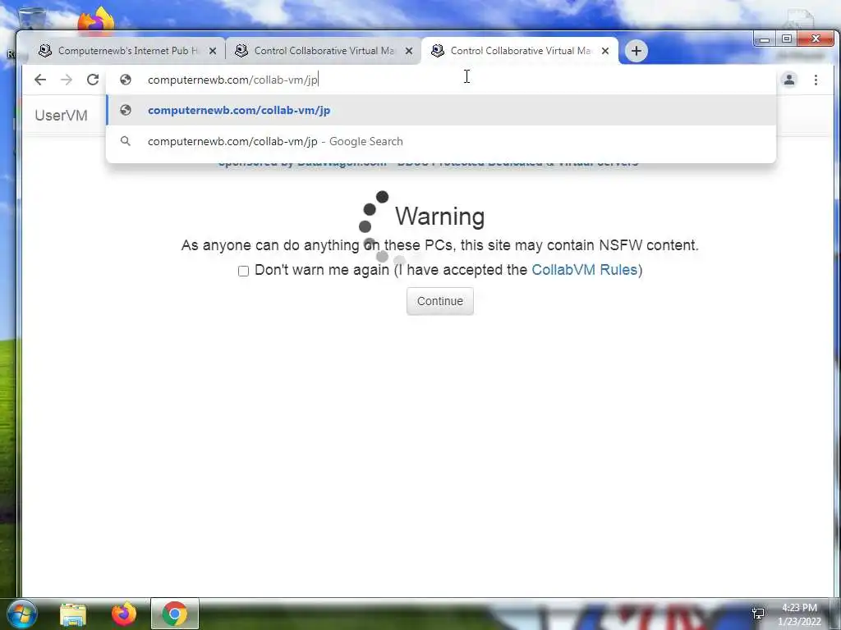The image size is (841, 630).
Task: Click the Continue button
Action: point(440,301)
